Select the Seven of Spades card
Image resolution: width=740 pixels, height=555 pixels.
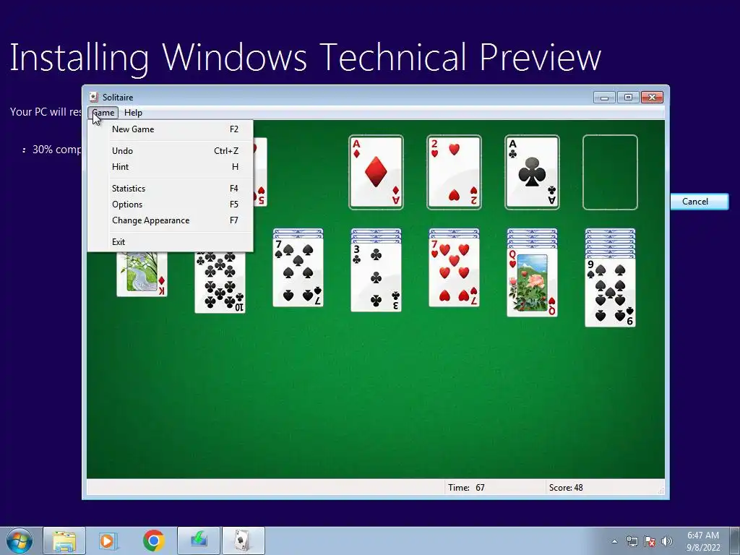point(298,272)
